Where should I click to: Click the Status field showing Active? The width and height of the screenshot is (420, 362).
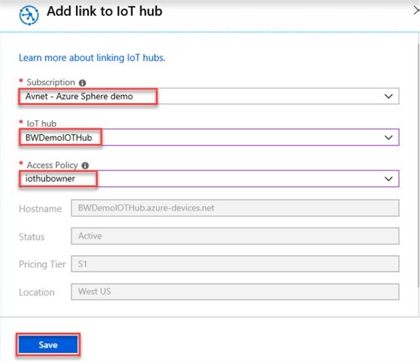pyautogui.click(x=235, y=237)
